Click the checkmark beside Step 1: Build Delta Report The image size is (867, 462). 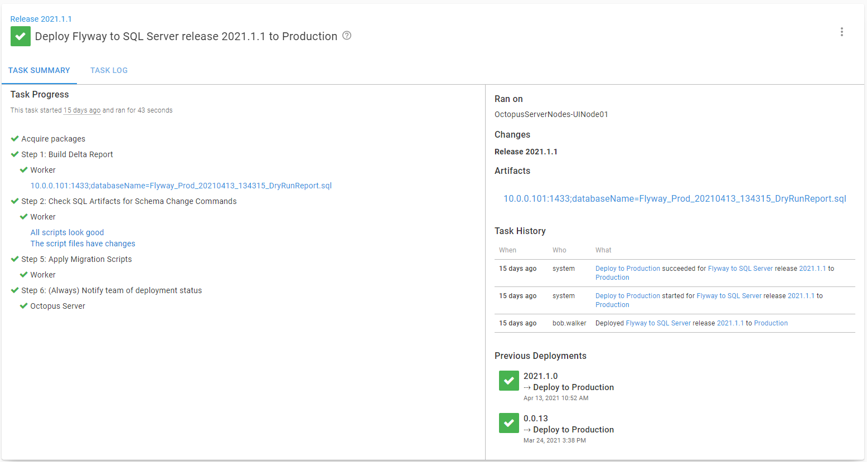pos(13,154)
